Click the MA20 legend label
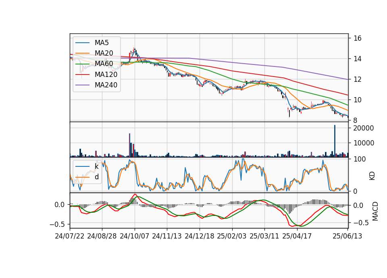 104,53
